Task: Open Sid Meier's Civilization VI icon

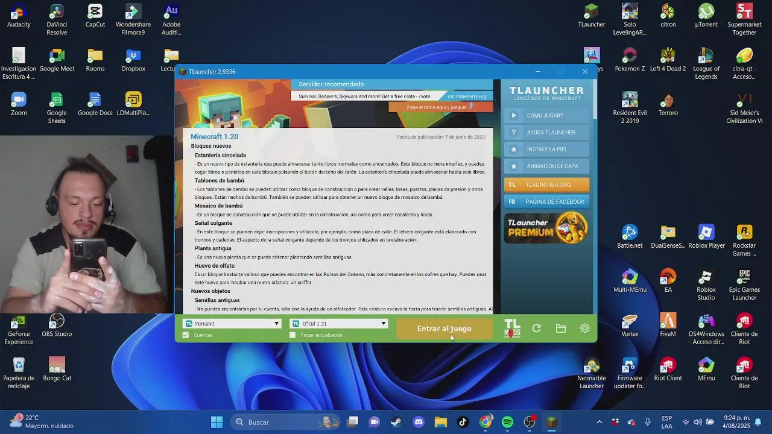Action: (x=744, y=108)
